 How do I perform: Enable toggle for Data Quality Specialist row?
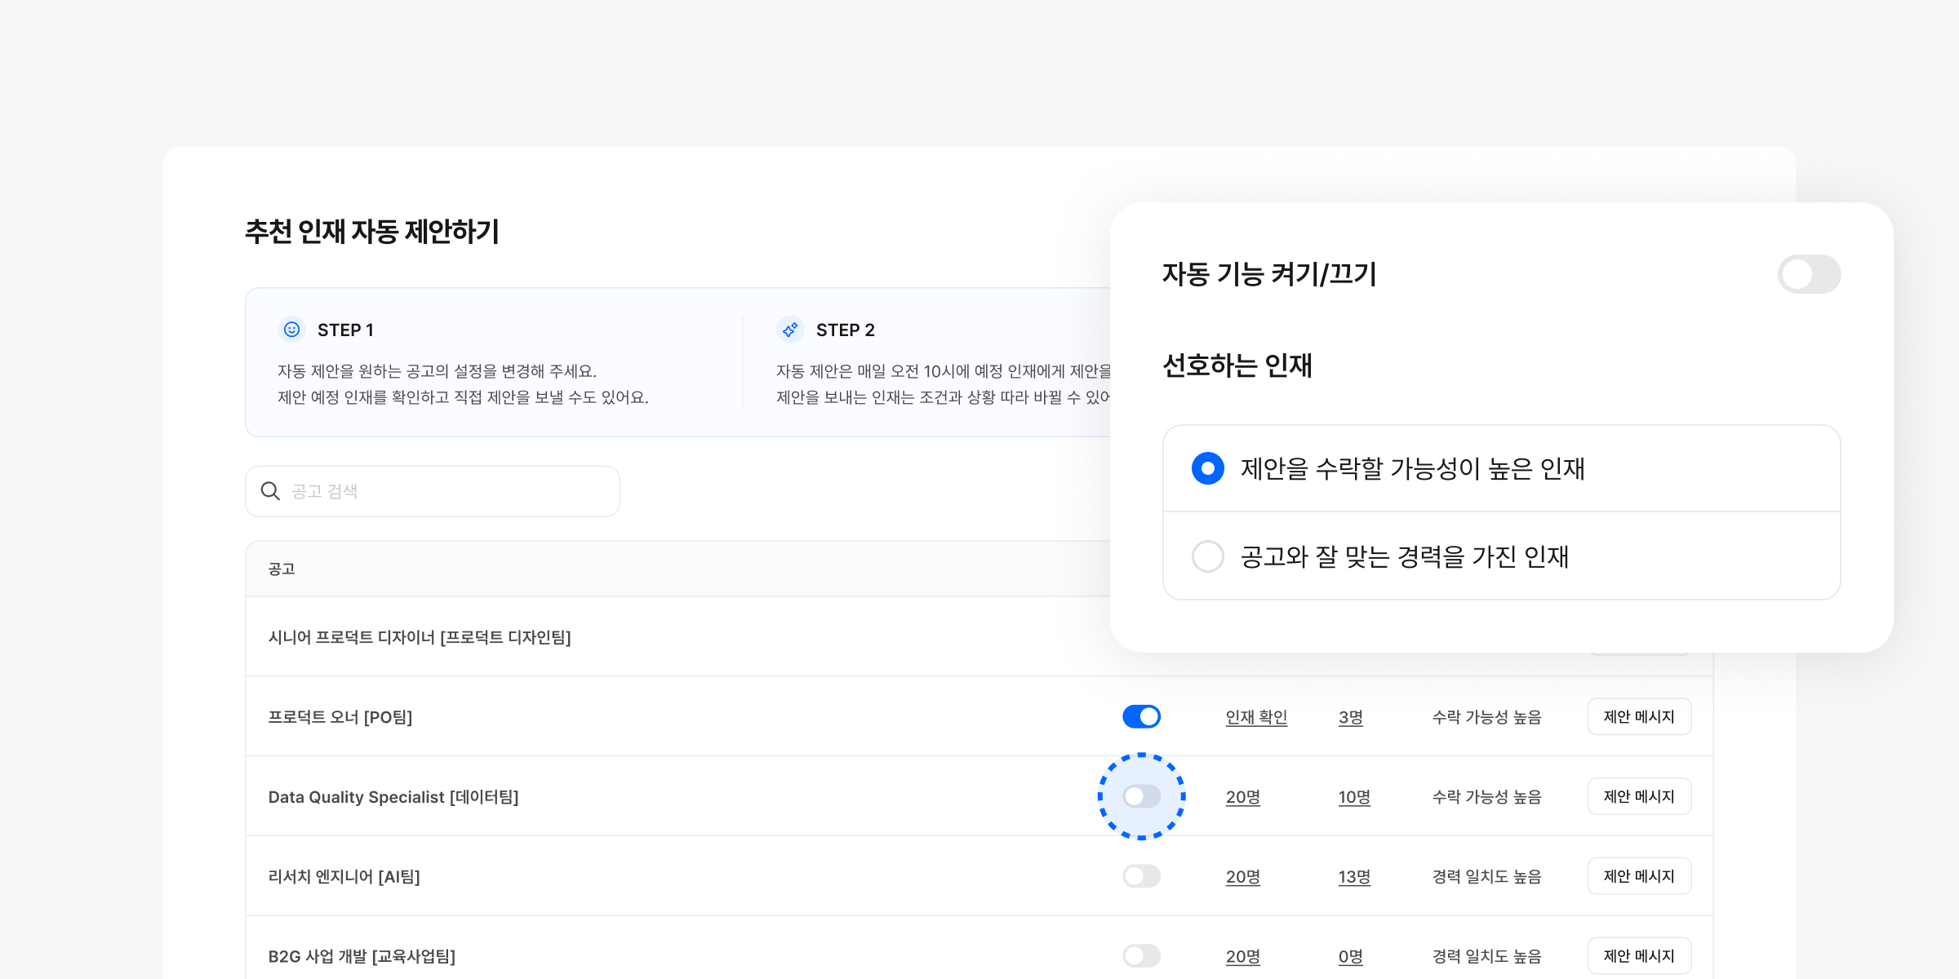pyautogui.click(x=1141, y=796)
